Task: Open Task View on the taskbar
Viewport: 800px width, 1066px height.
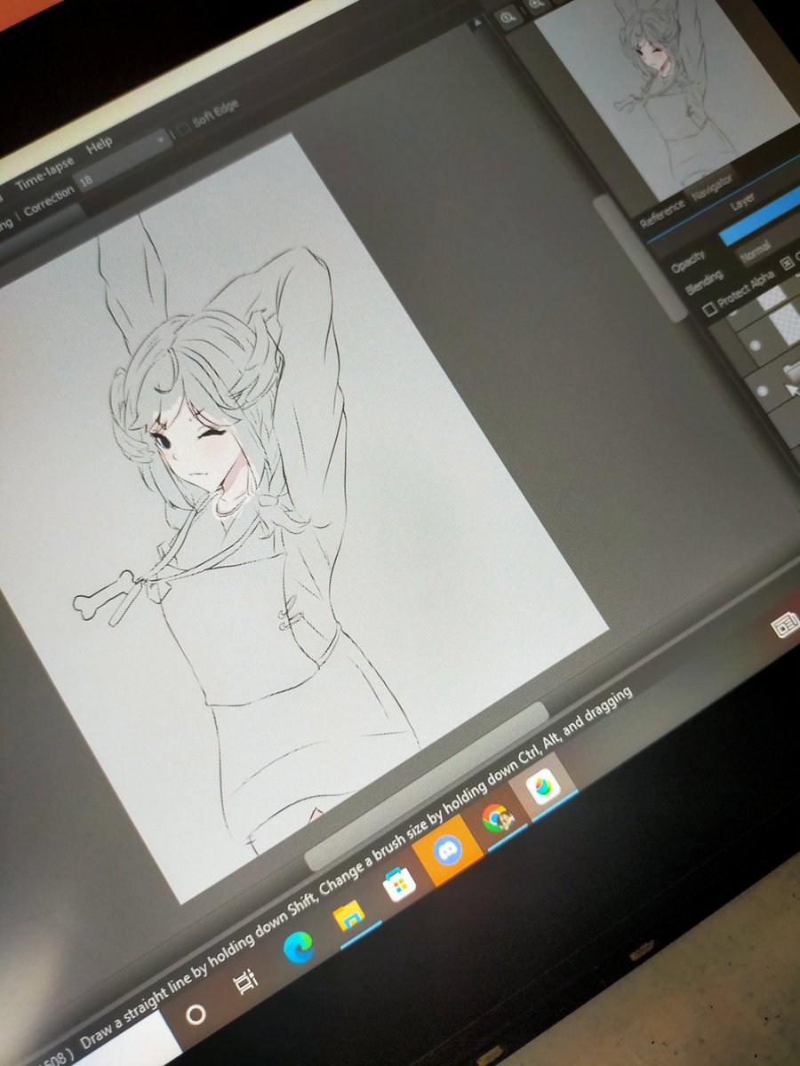Action: pyautogui.click(x=244, y=982)
